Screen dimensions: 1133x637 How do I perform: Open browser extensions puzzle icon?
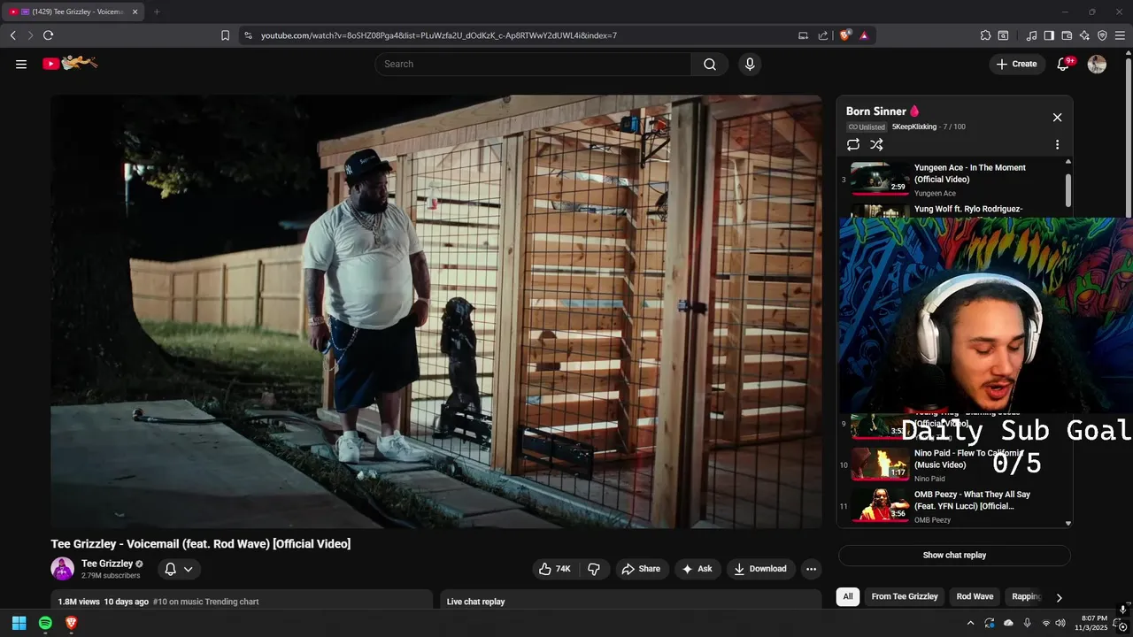[985, 35]
